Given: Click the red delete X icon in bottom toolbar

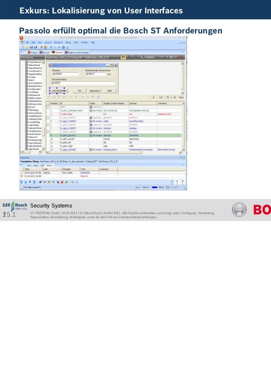Looking at the screenshot, I should point(62,182).
